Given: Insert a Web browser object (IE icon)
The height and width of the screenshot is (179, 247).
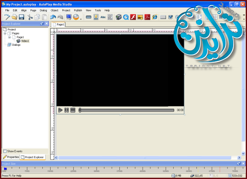Looking at the screenshot, I should 155,17.
